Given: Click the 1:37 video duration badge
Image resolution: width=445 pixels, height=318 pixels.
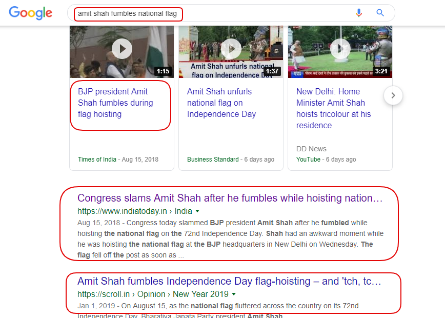Looking at the screenshot, I should (x=272, y=71).
